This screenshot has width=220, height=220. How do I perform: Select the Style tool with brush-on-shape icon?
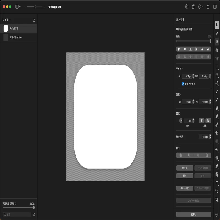pos(217,42)
